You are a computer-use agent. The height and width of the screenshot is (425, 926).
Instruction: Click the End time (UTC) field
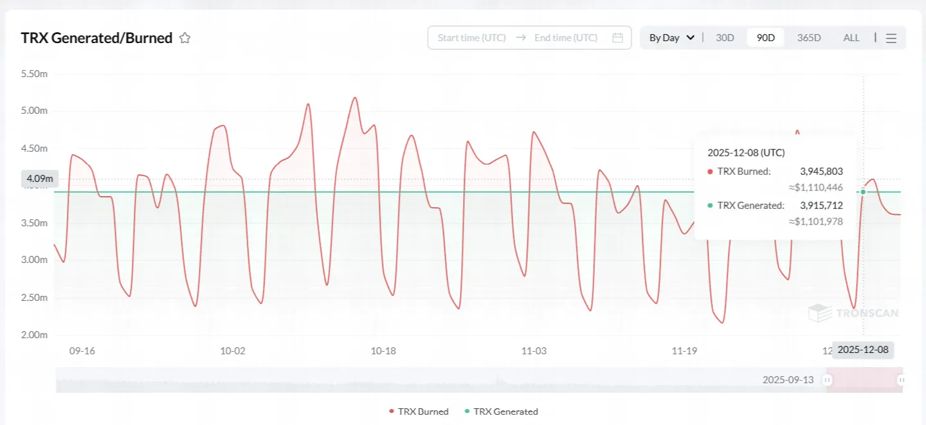566,38
